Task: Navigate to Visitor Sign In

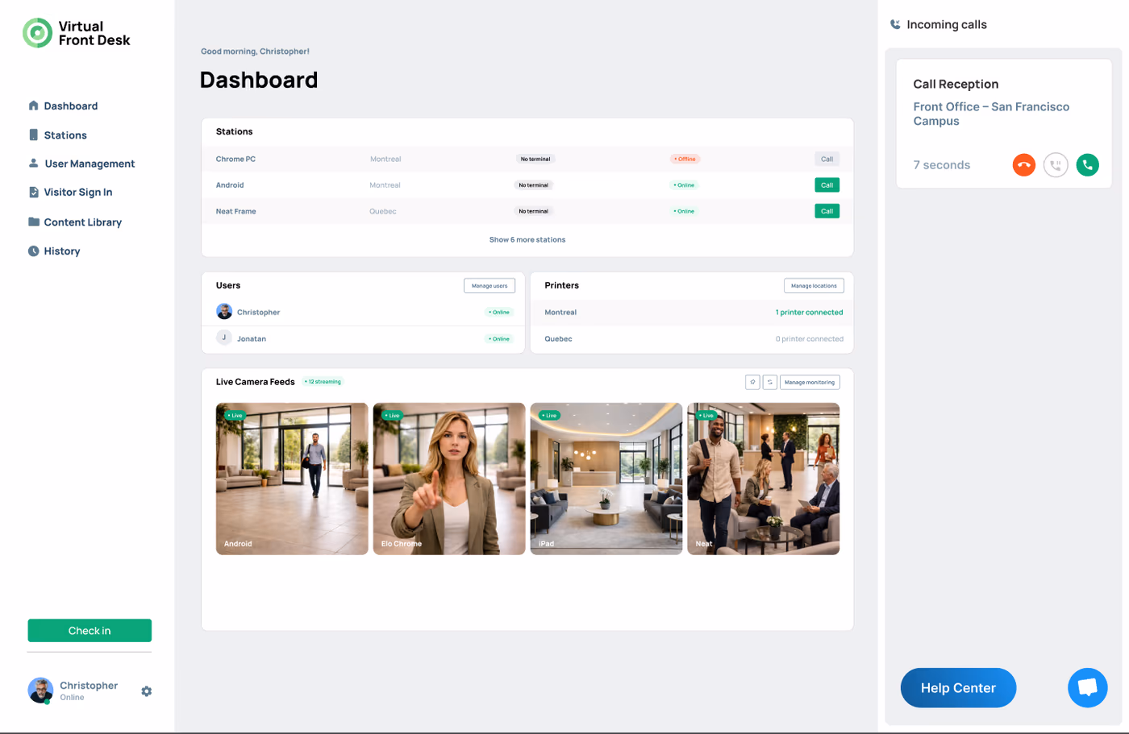Action: tap(77, 192)
